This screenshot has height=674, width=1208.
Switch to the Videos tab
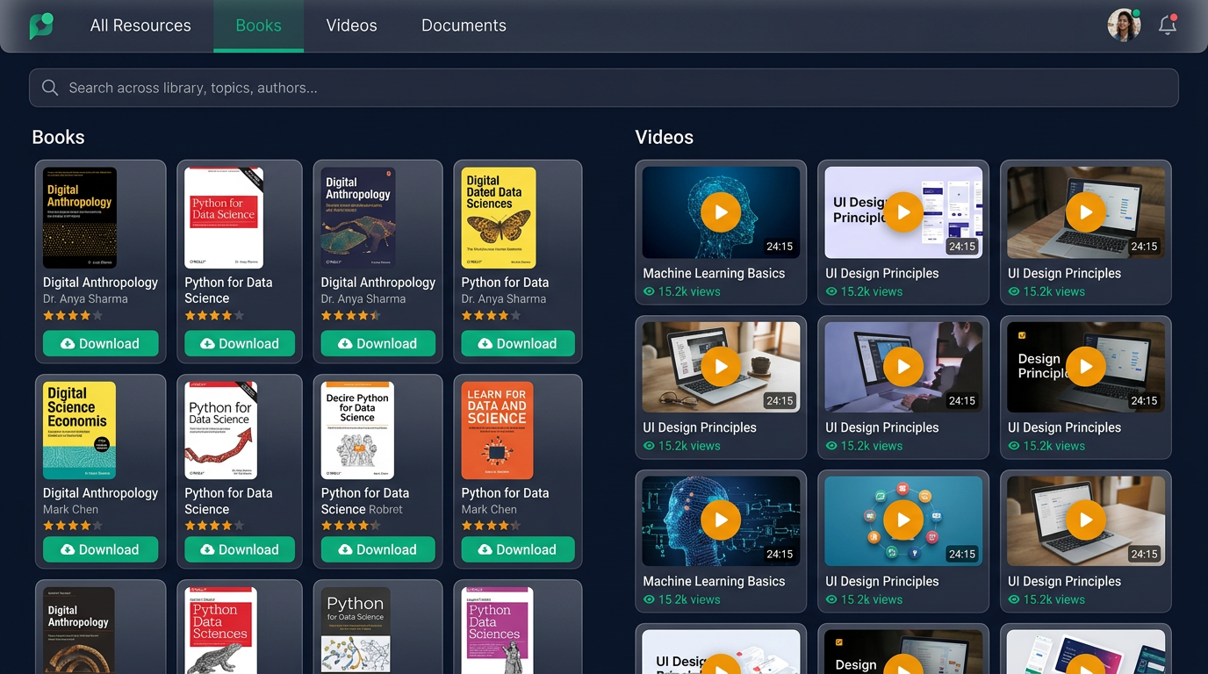351,25
